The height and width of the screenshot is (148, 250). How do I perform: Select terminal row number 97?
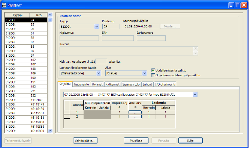[26, 56]
